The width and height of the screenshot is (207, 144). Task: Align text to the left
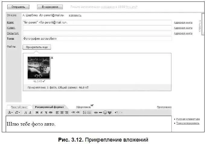(x=57, y=112)
